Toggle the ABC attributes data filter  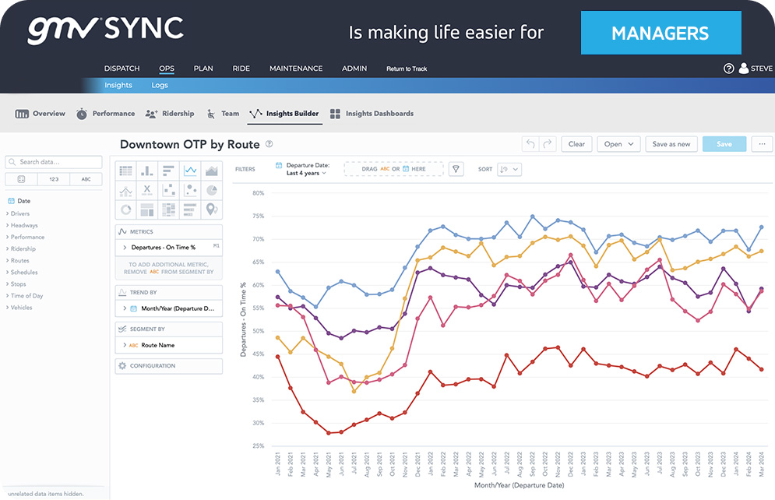pyautogui.click(x=86, y=179)
